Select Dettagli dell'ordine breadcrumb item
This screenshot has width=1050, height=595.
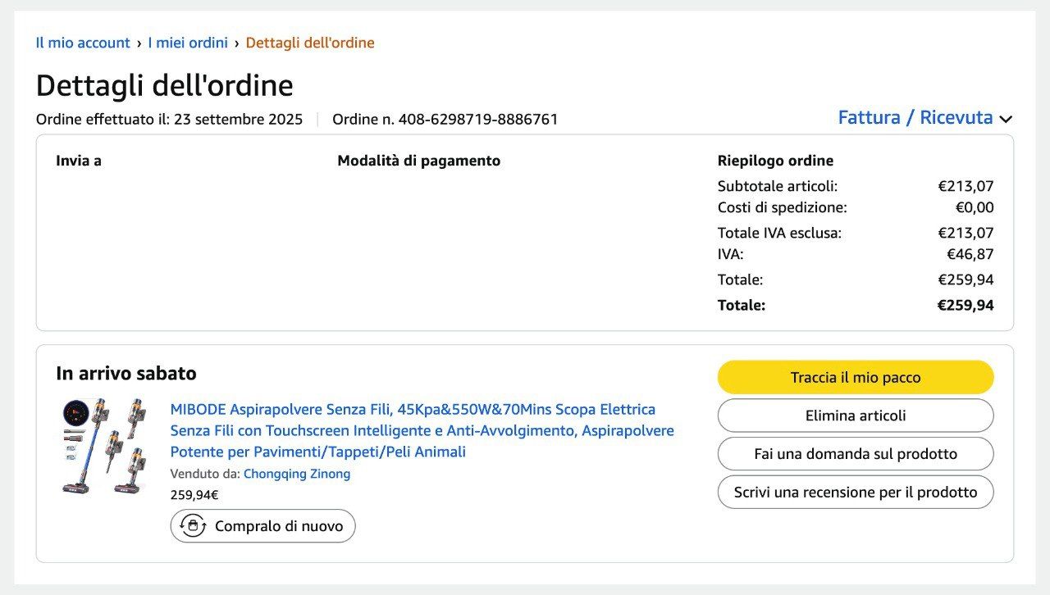[x=310, y=43]
